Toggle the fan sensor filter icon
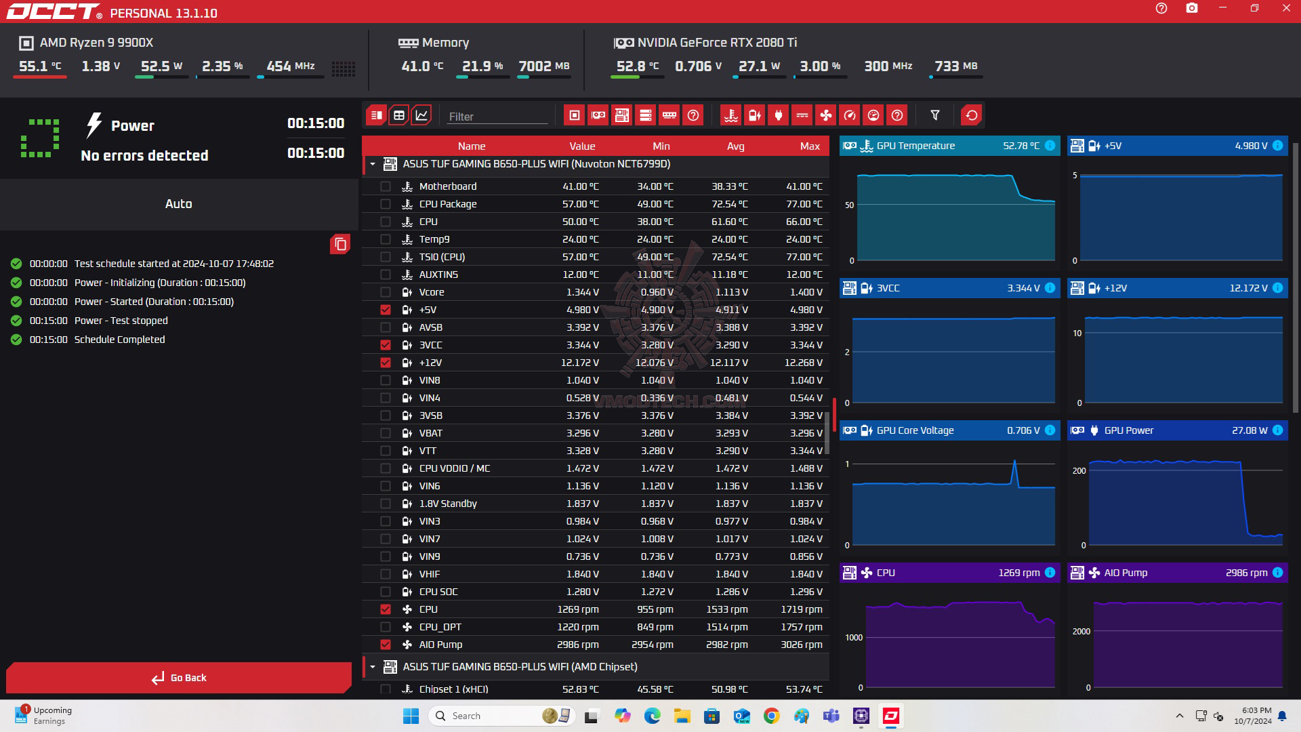 (826, 115)
